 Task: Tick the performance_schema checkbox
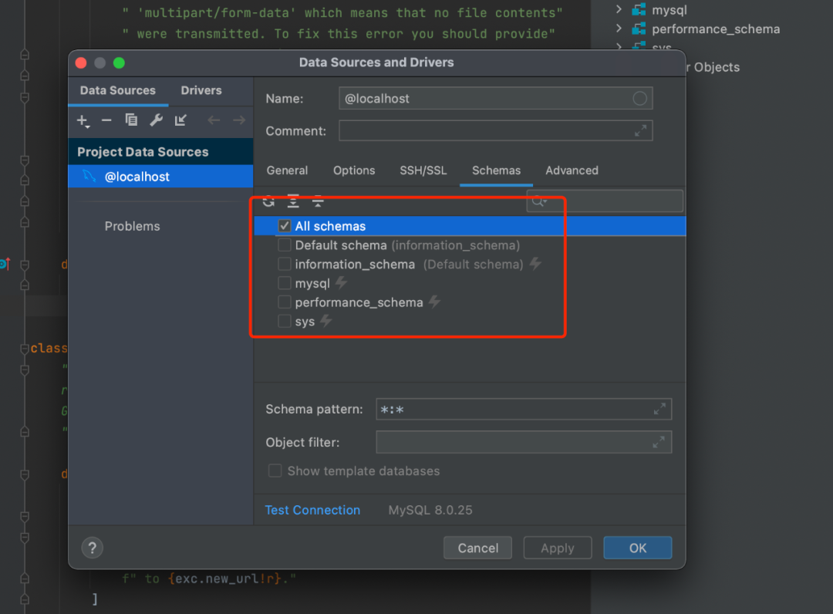tap(285, 302)
